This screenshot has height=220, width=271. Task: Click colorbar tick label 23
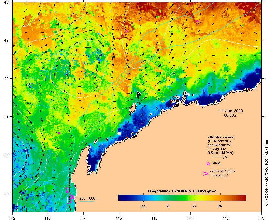pos(168,206)
